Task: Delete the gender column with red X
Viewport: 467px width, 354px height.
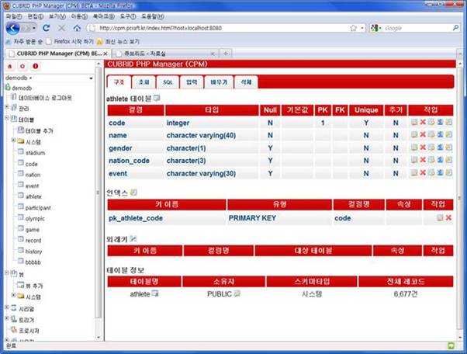Action: (x=423, y=147)
